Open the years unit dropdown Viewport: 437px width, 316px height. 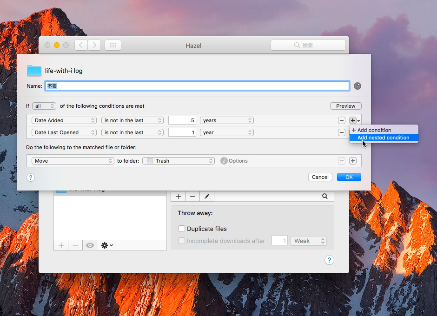(x=227, y=120)
